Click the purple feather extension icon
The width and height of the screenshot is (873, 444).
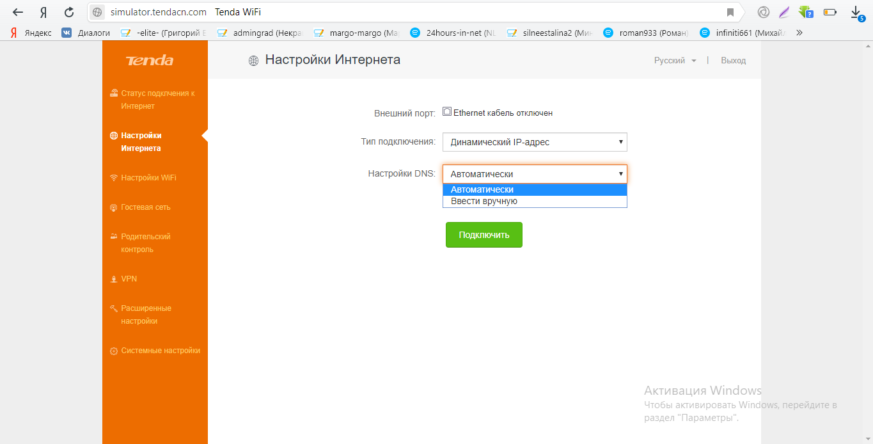(784, 12)
